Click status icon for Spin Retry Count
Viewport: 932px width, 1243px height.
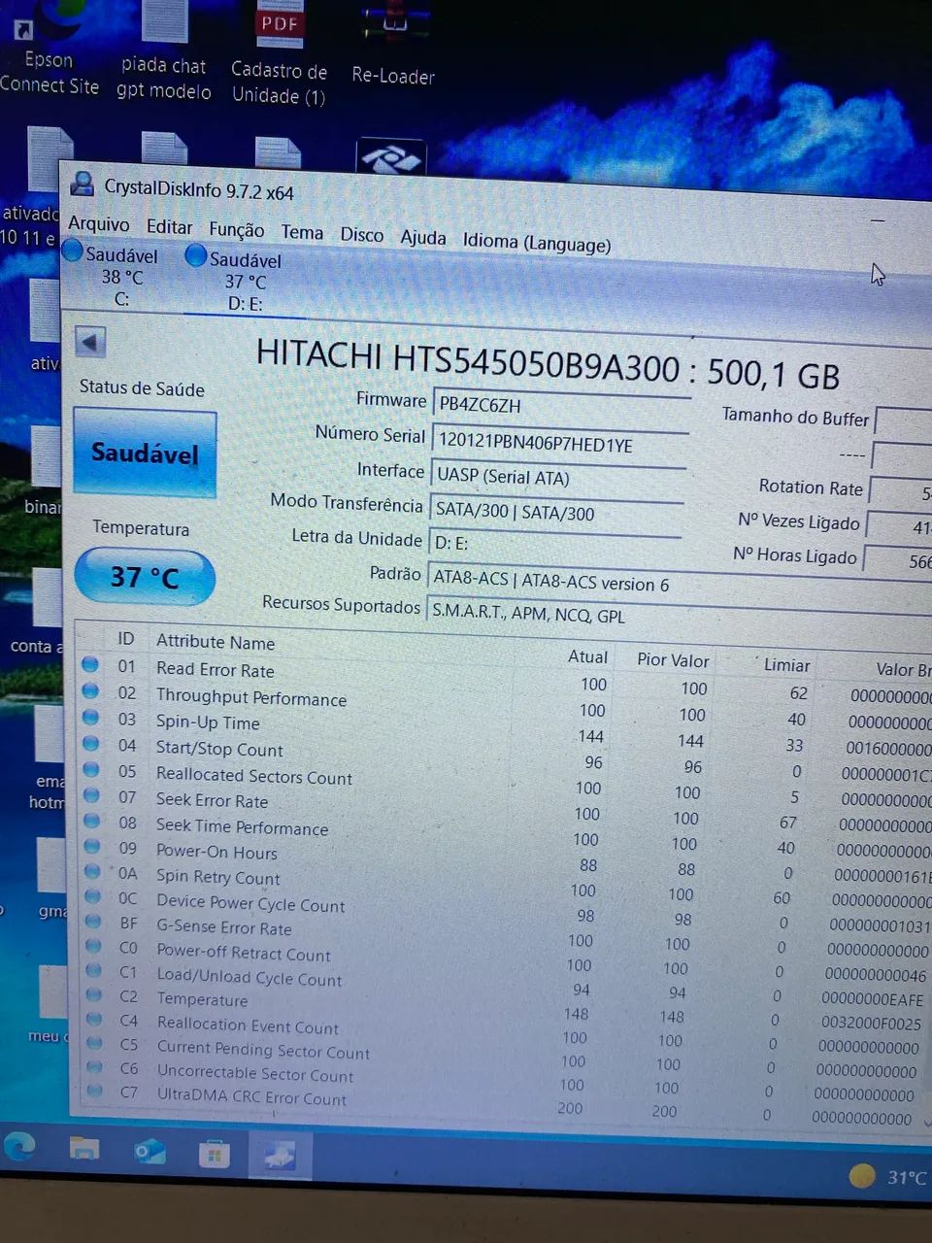pos(92,871)
